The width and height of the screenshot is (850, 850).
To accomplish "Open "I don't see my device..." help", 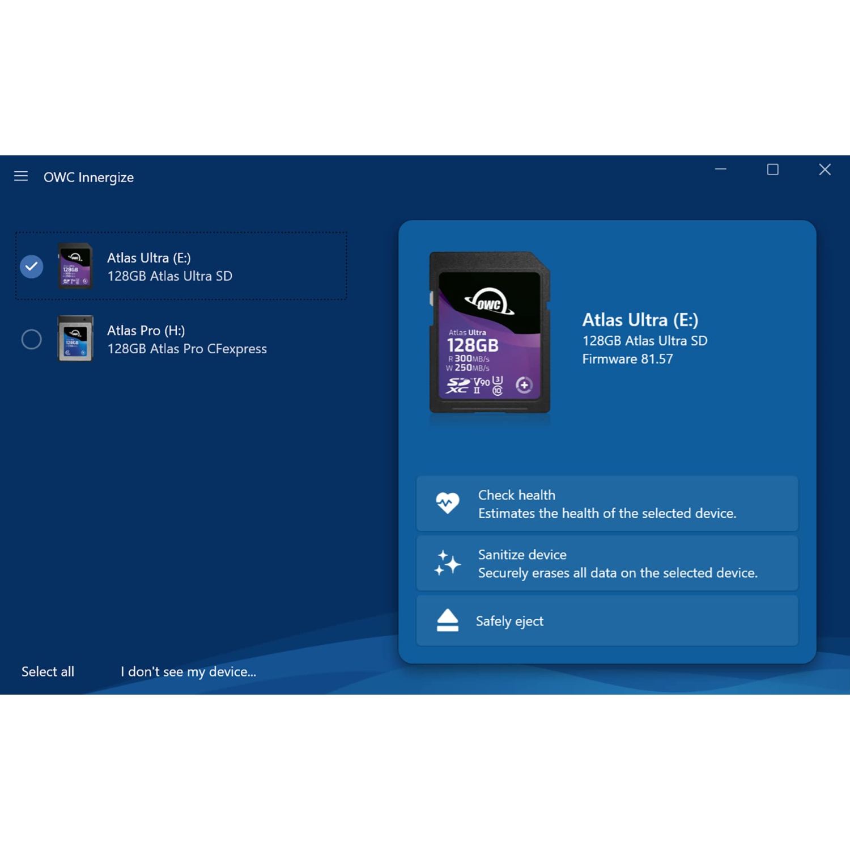I will pyautogui.click(x=188, y=671).
